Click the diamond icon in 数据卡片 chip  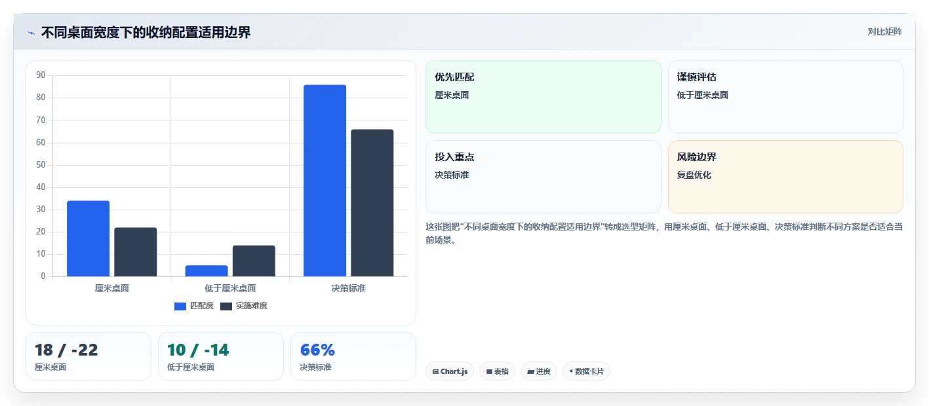click(571, 371)
